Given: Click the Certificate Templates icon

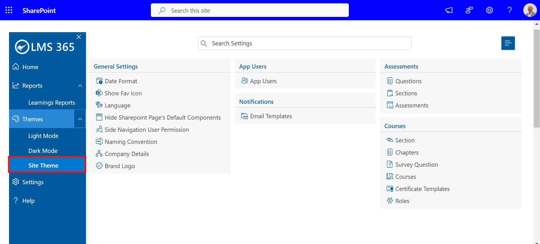Looking at the screenshot, I should pyautogui.click(x=390, y=189).
